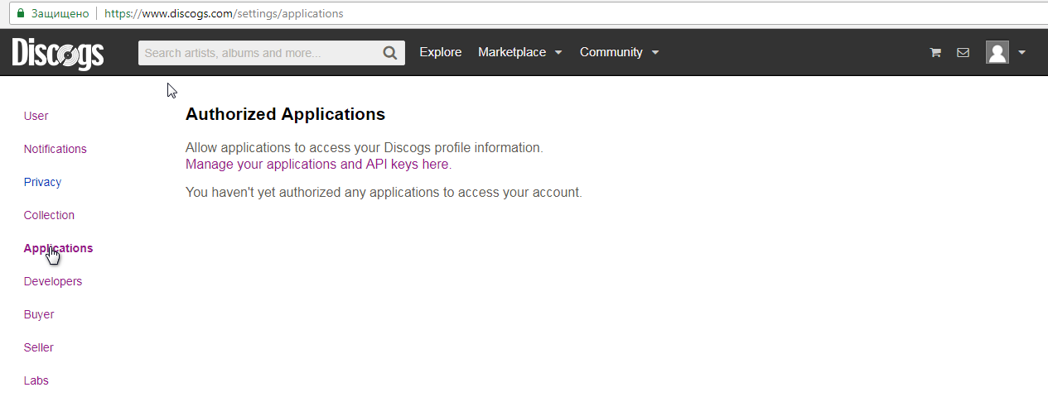Image resolution: width=1048 pixels, height=416 pixels.
Task: Click Manage your applications and API keys link
Action: 316,164
